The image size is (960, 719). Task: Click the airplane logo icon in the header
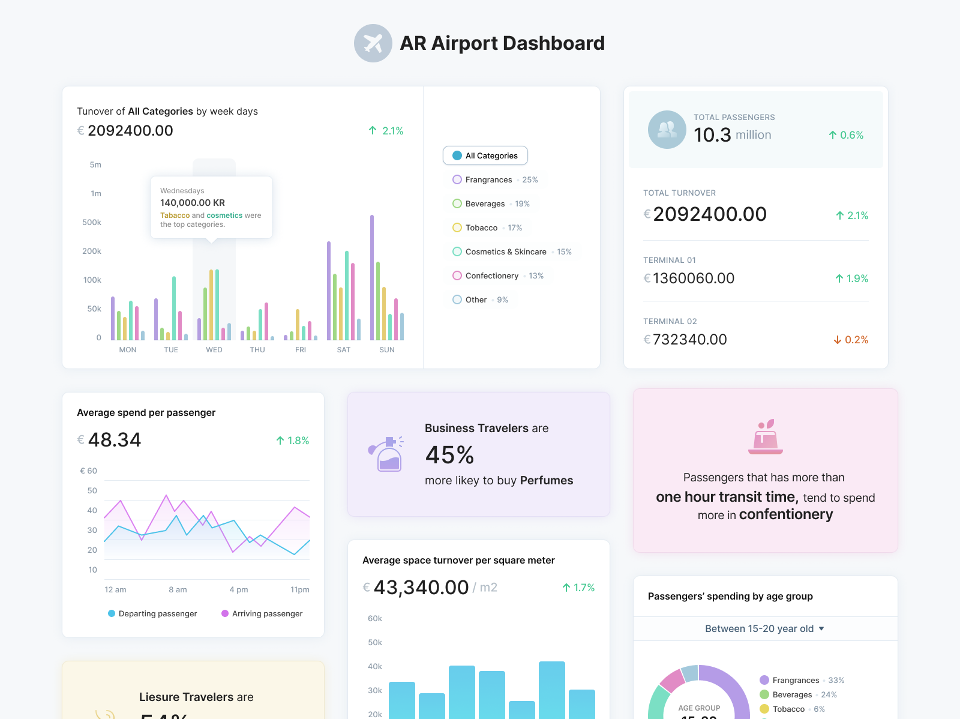tap(373, 43)
